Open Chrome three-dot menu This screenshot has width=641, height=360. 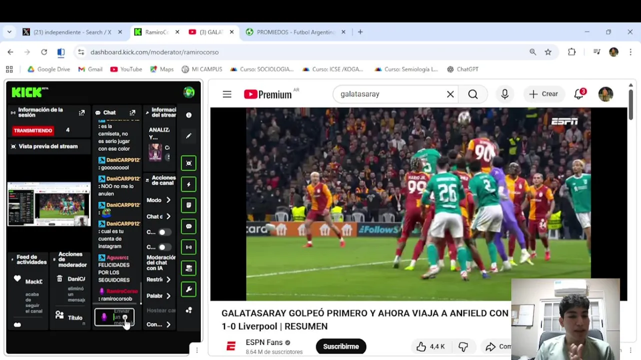(x=630, y=52)
